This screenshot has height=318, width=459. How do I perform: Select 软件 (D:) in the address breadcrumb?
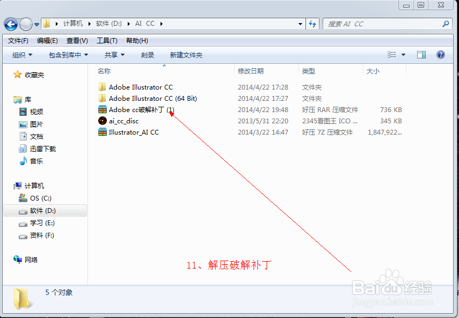tap(109, 24)
